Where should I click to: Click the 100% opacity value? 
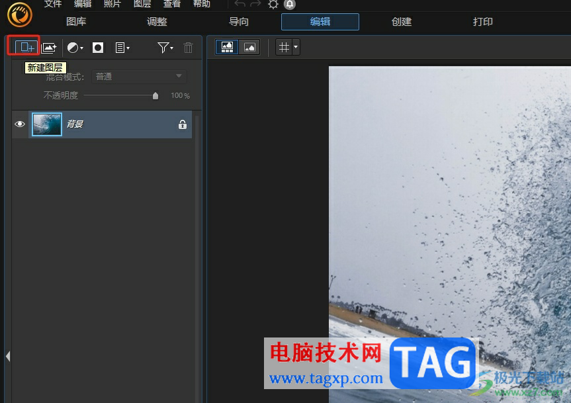pos(180,96)
